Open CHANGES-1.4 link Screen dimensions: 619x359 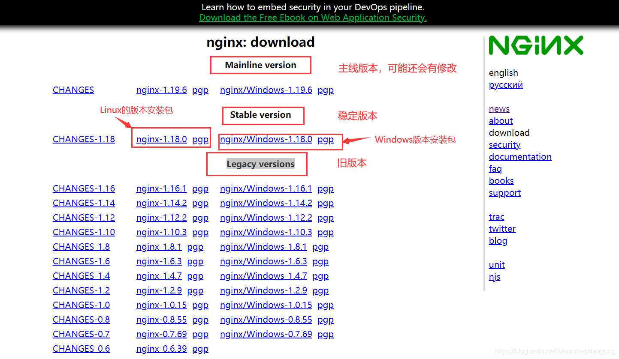(81, 276)
